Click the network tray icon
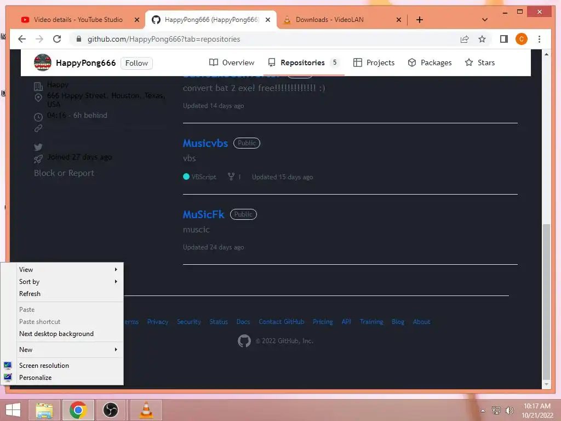This screenshot has height=421, width=561. [496, 411]
